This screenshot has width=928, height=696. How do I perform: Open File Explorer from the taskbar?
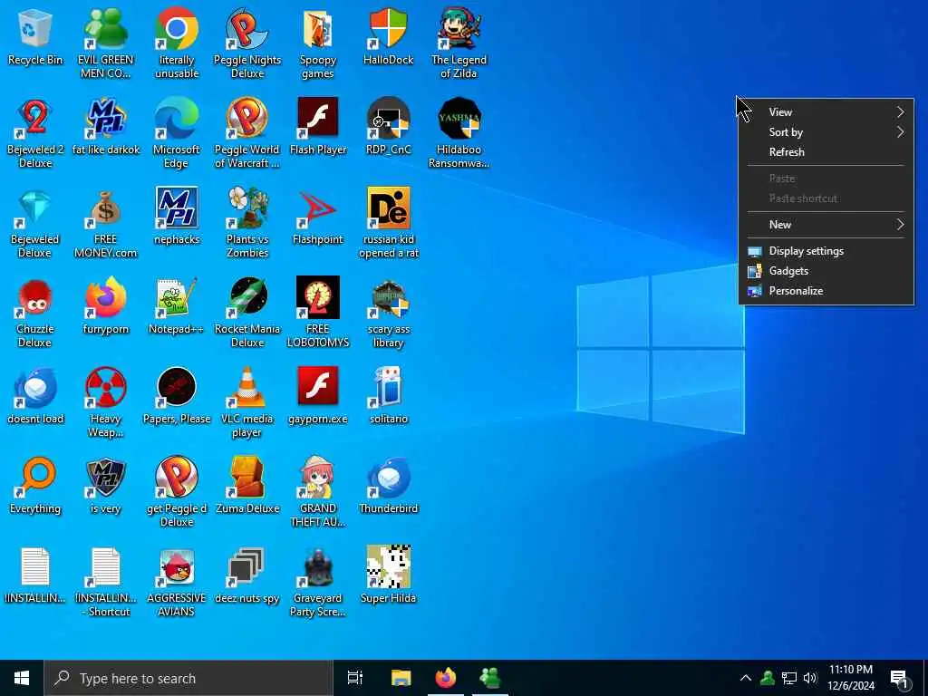pyautogui.click(x=401, y=678)
